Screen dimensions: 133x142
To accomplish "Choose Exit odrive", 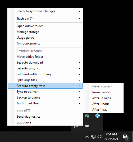I will [x=45, y=122].
